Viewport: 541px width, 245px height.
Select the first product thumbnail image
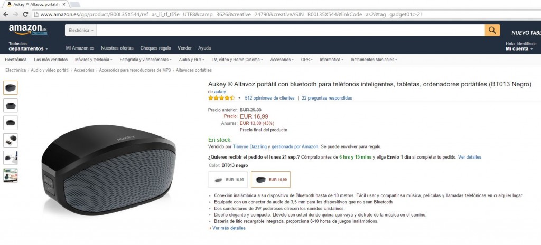tap(11, 87)
